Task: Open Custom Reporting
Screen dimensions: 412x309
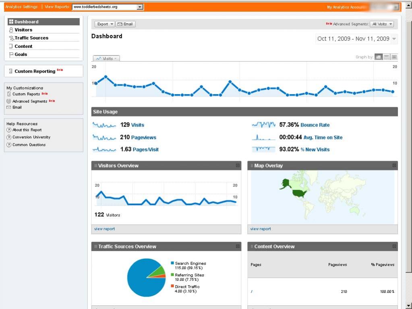Action: 35,71
